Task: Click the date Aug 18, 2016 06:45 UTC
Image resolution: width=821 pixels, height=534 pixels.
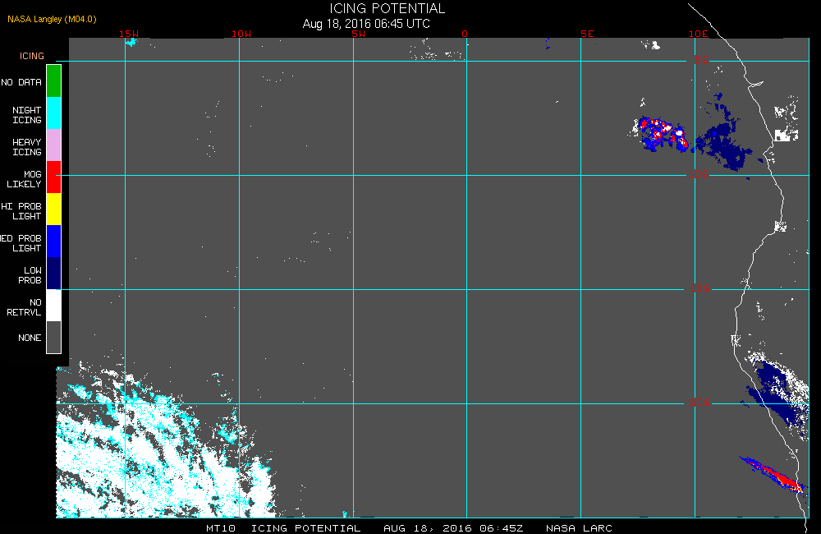Action: 366,24
